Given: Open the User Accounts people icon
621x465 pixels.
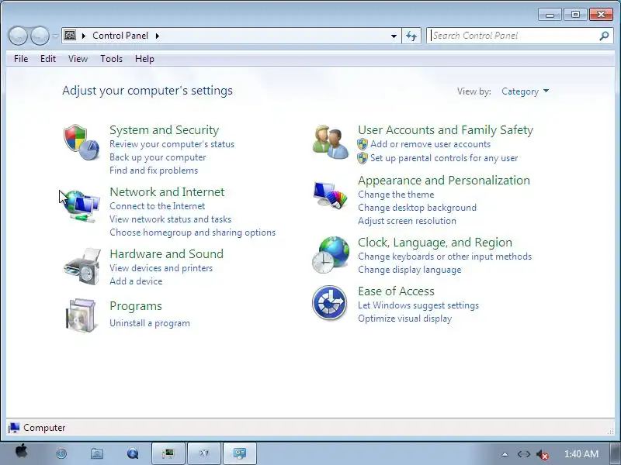Looking at the screenshot, I should tap(331, 143).
